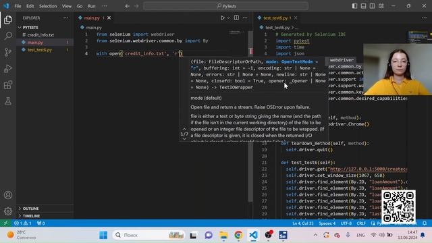
Task: Click the main.py editor vertical scrollbar
Action: 250,115
